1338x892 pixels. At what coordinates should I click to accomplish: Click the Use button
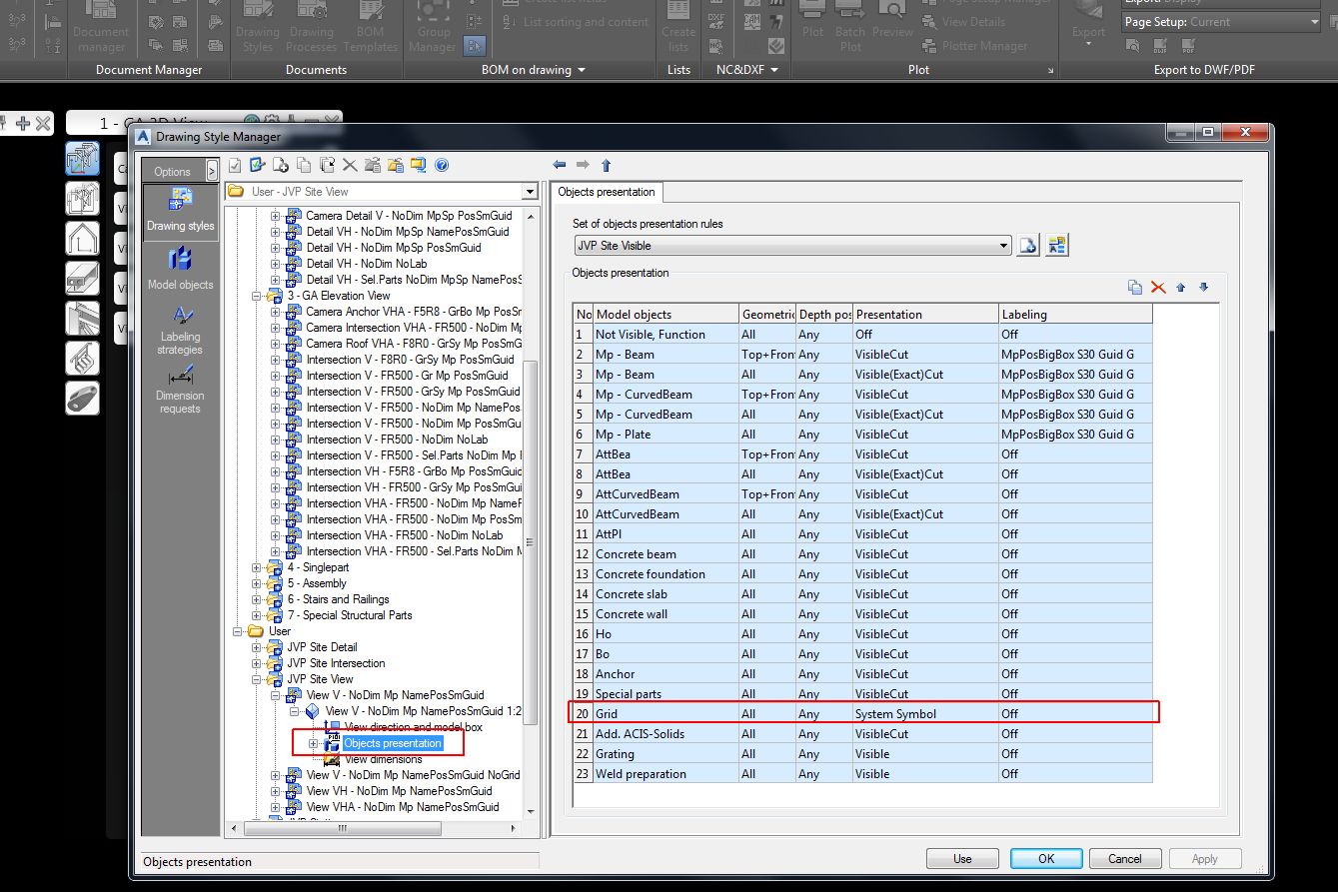pos(962,858)
